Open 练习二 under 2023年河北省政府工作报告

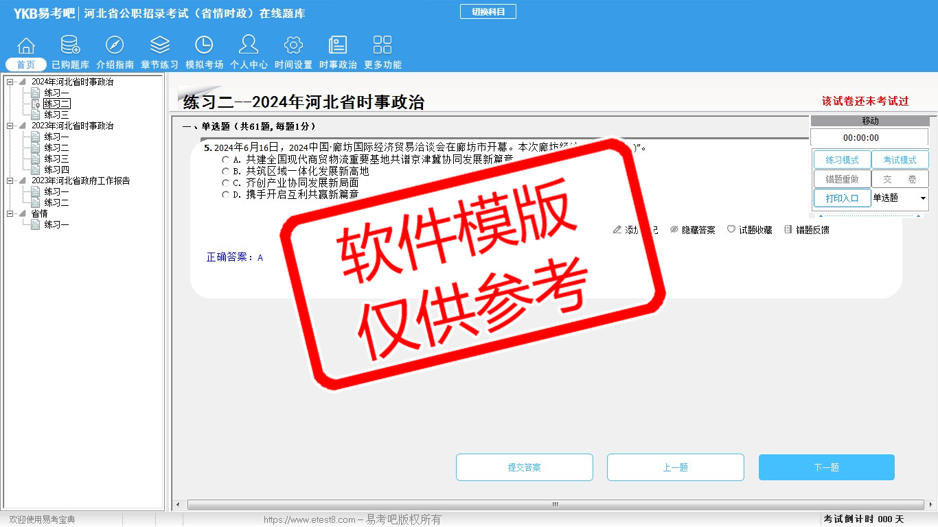point(57,203)
